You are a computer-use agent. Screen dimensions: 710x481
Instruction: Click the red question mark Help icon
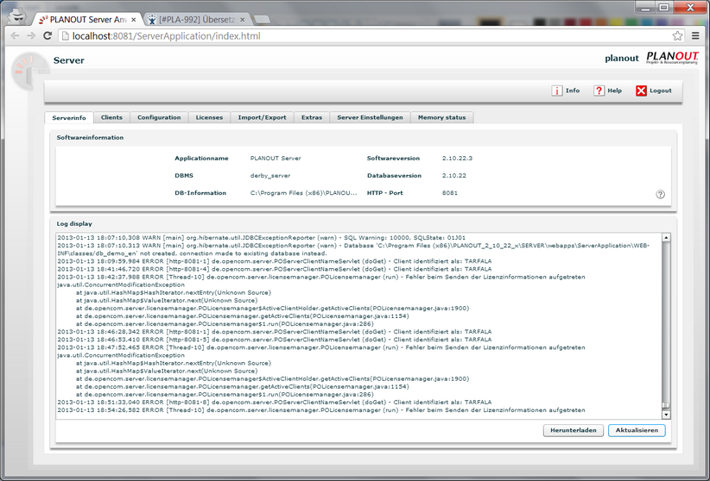(599, 91)
